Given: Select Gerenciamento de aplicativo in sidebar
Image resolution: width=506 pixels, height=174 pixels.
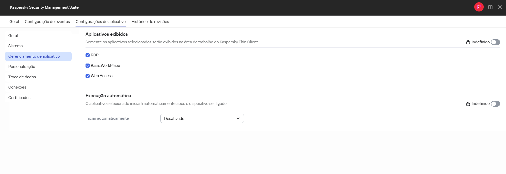Looking at the screenshot, I should [38, 56].
